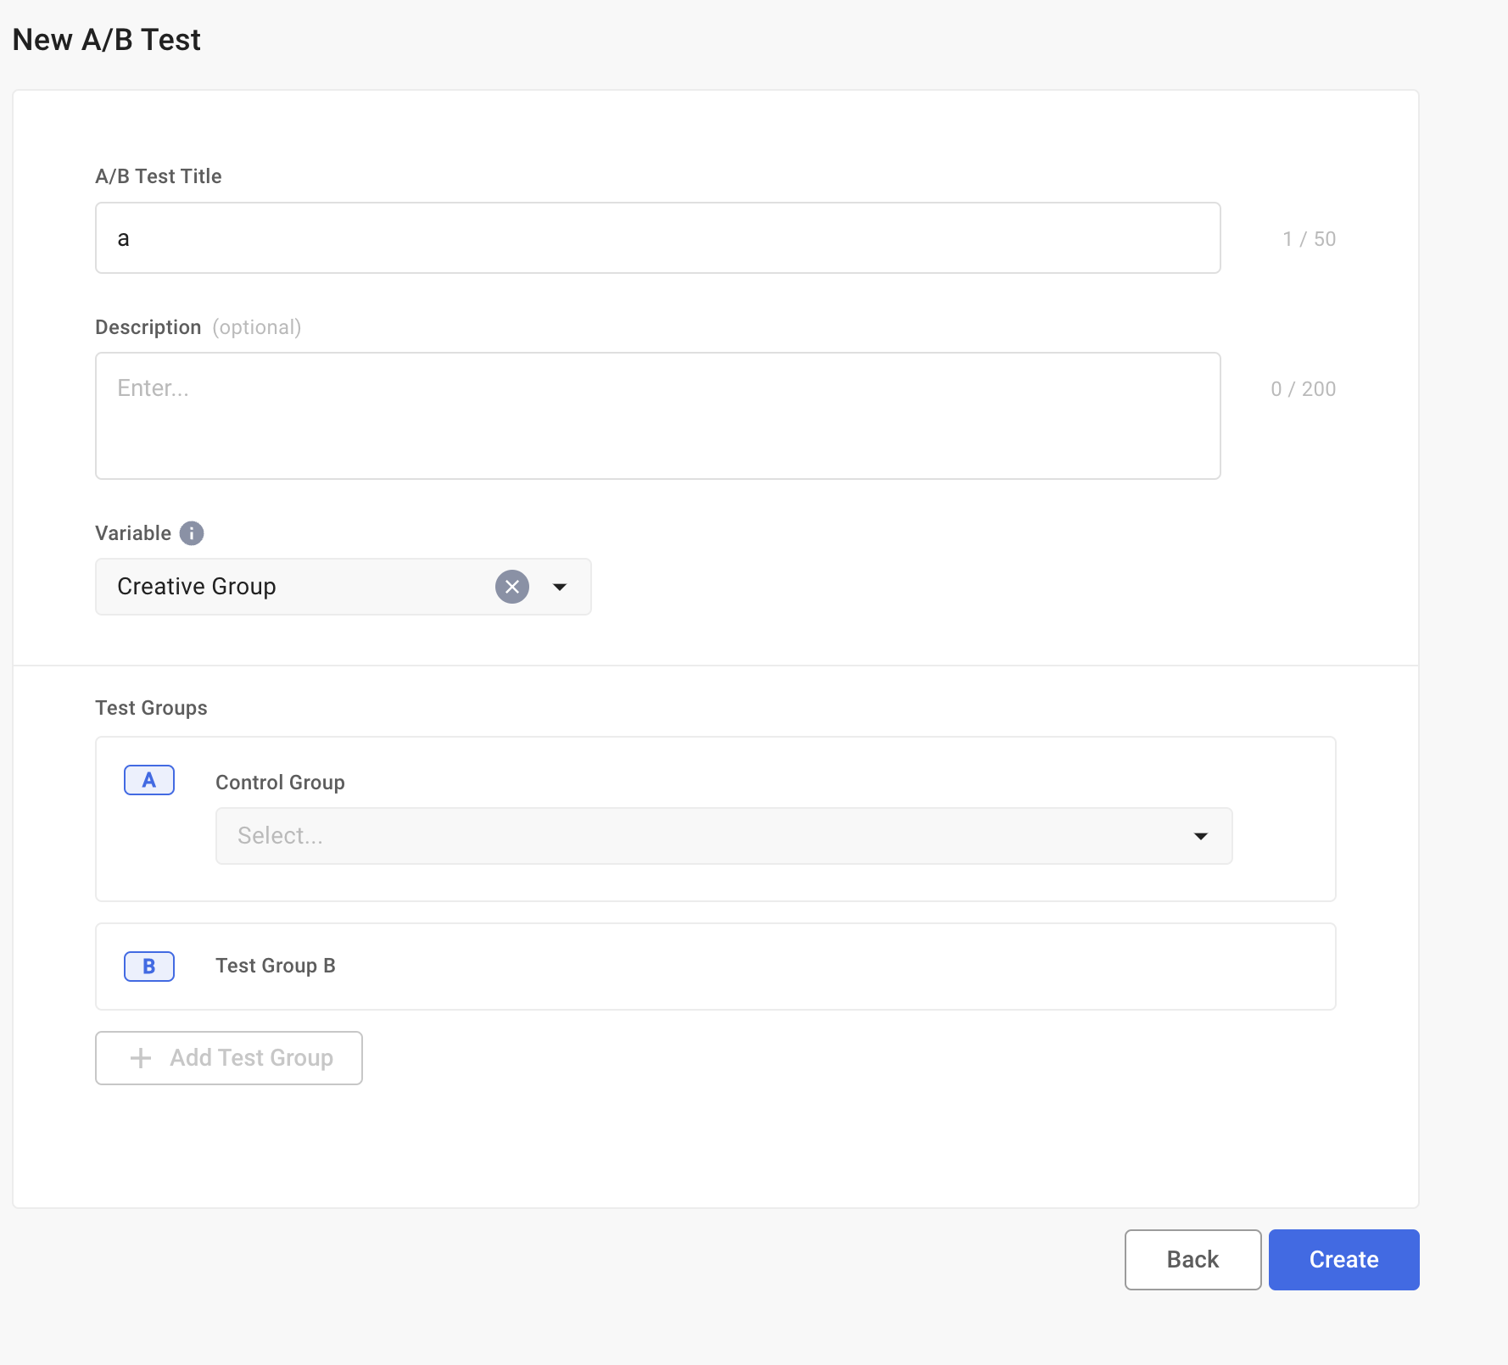Focus the A/B Test Title field
Viewport: 1508px width, 1365px height.
coord(657,238)
